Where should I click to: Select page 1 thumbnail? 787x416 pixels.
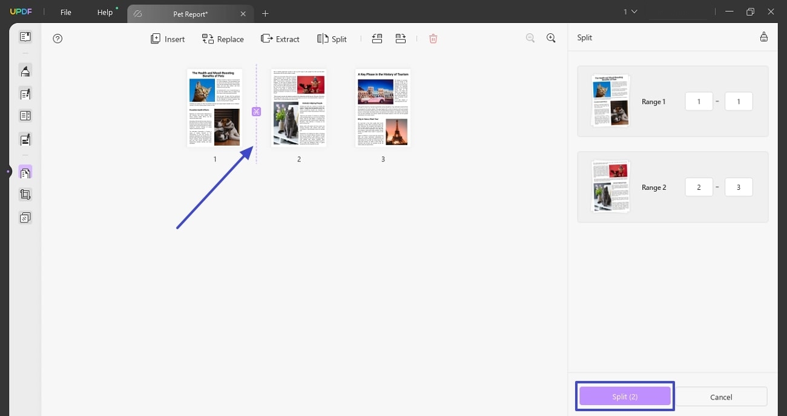point(214,108)
